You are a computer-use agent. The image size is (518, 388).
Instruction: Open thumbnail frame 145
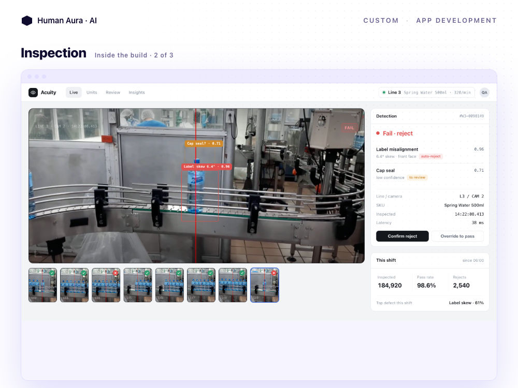(138, 285)
